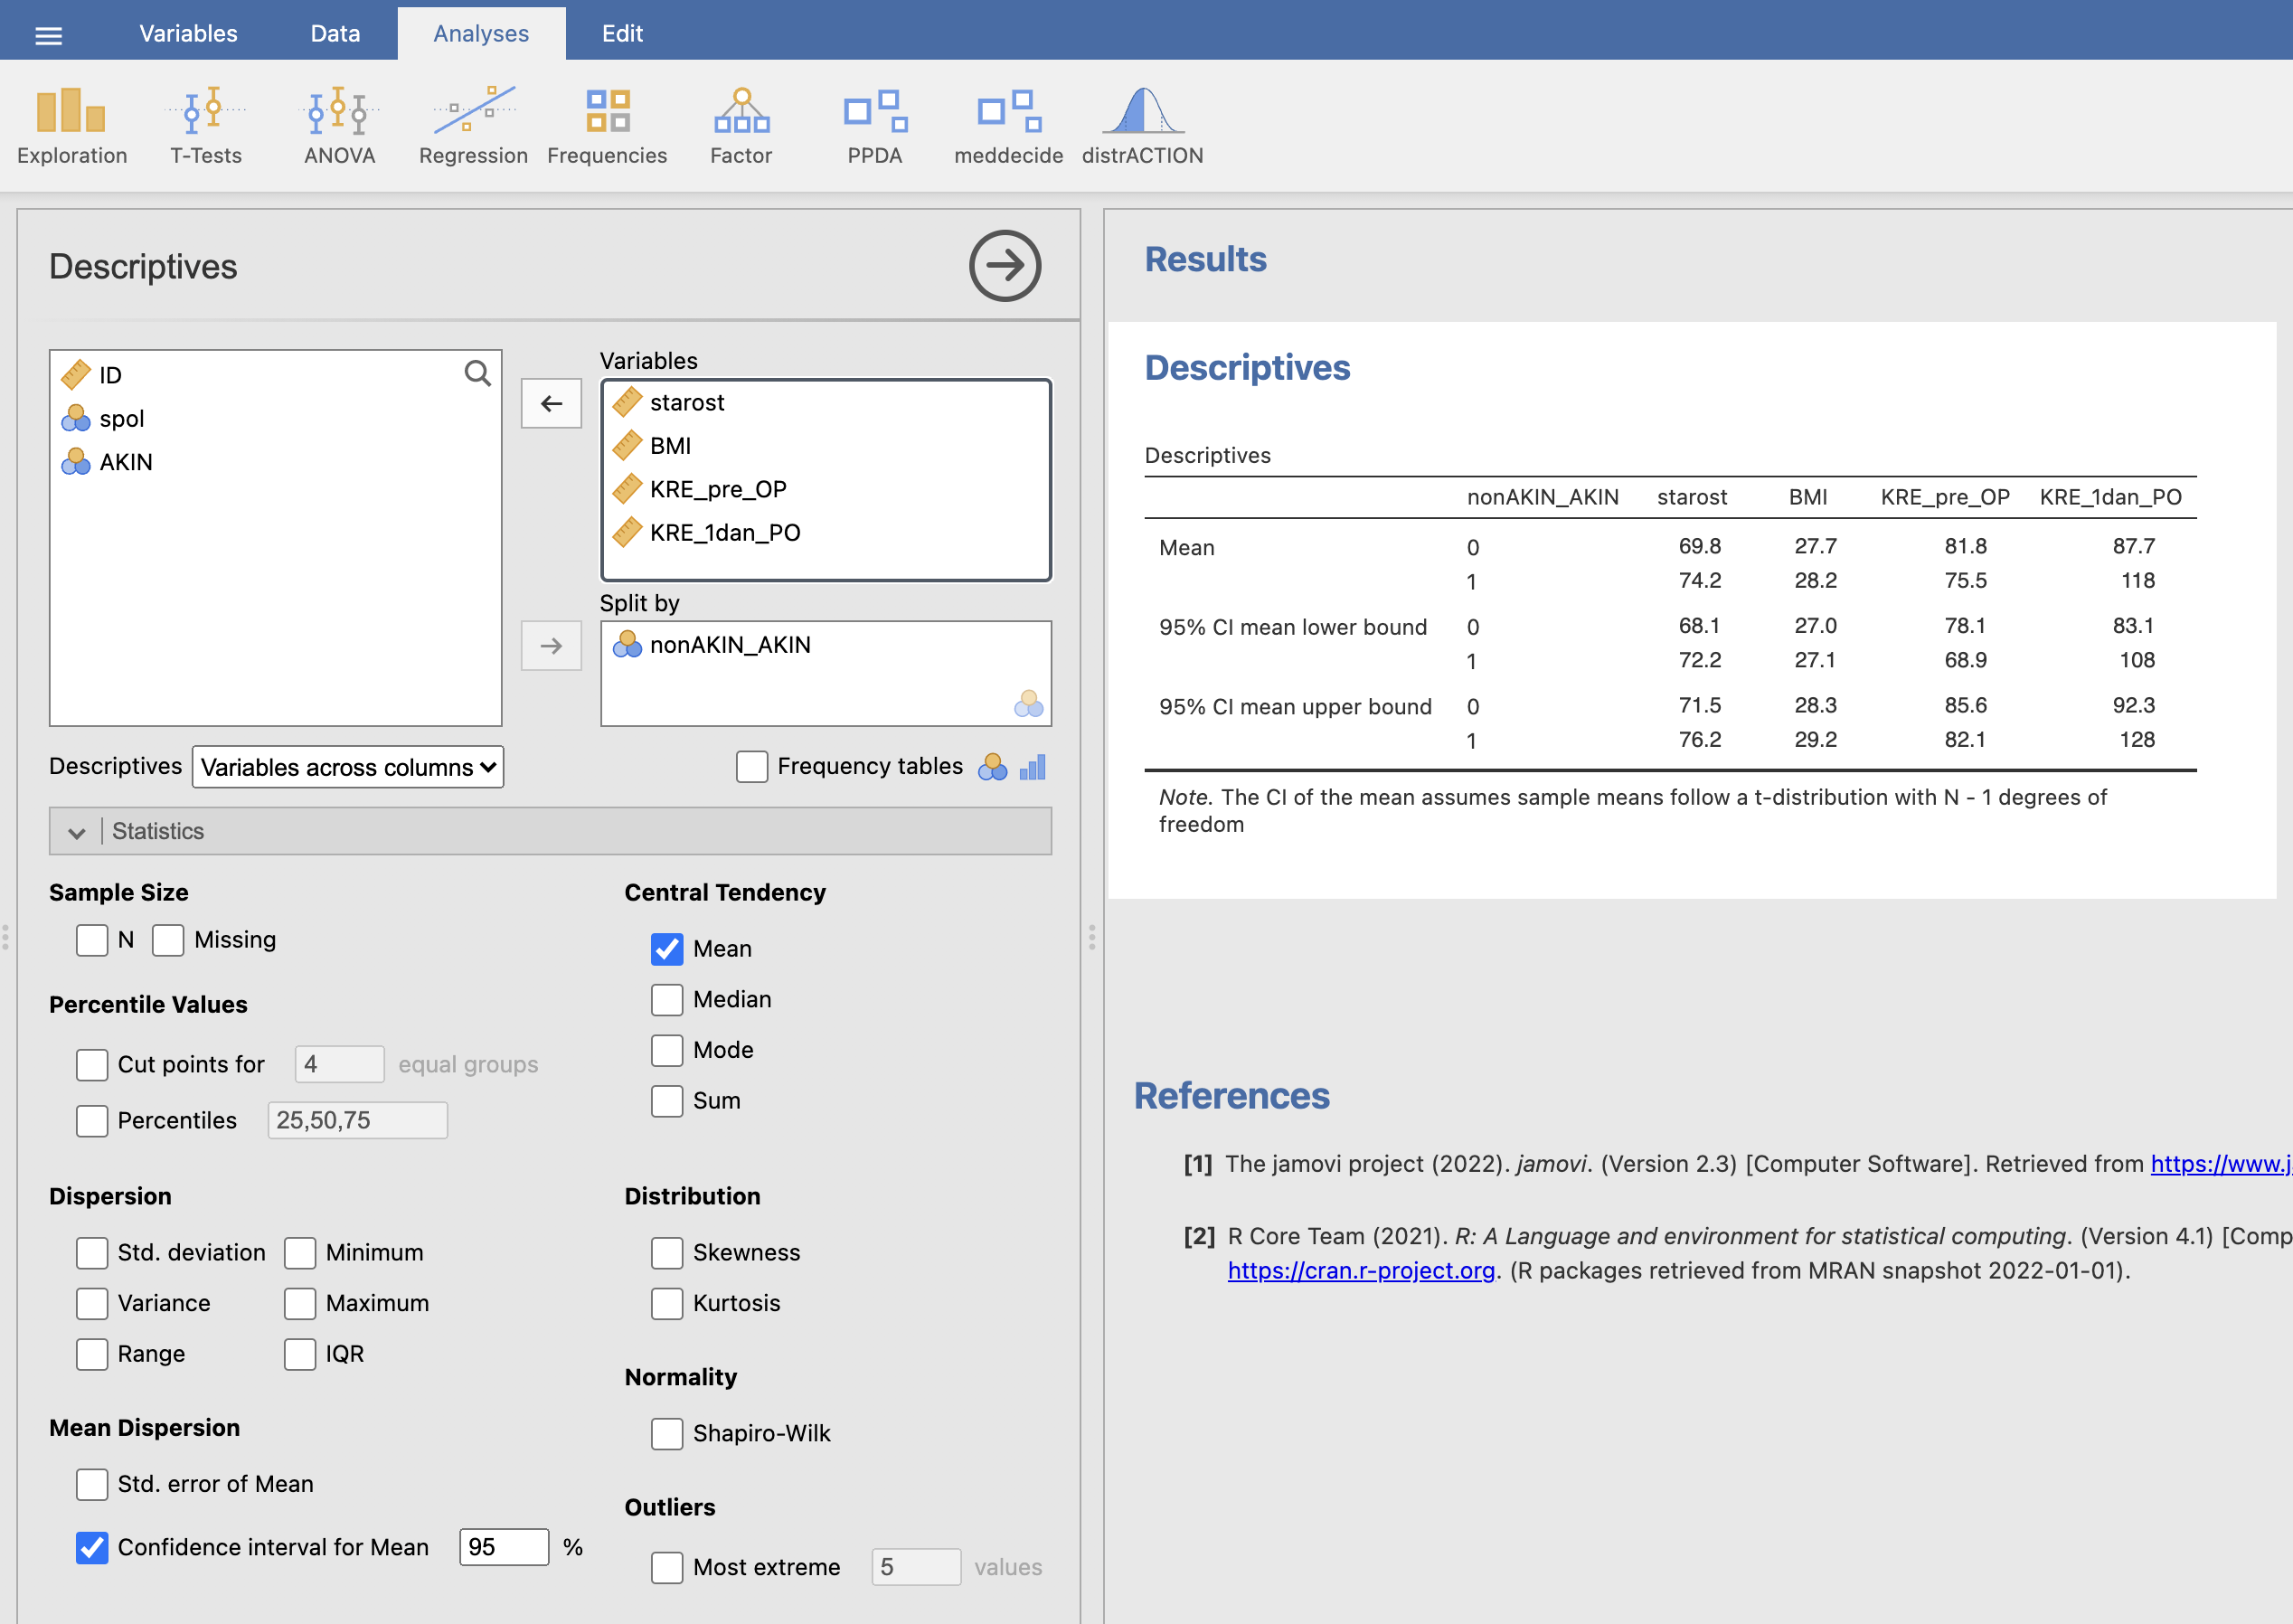Select KRE_1dan_PO in the Variables box
The width and height of the screenshot is (2293, 1624).
pyautogui.click(x=826, y=532)
